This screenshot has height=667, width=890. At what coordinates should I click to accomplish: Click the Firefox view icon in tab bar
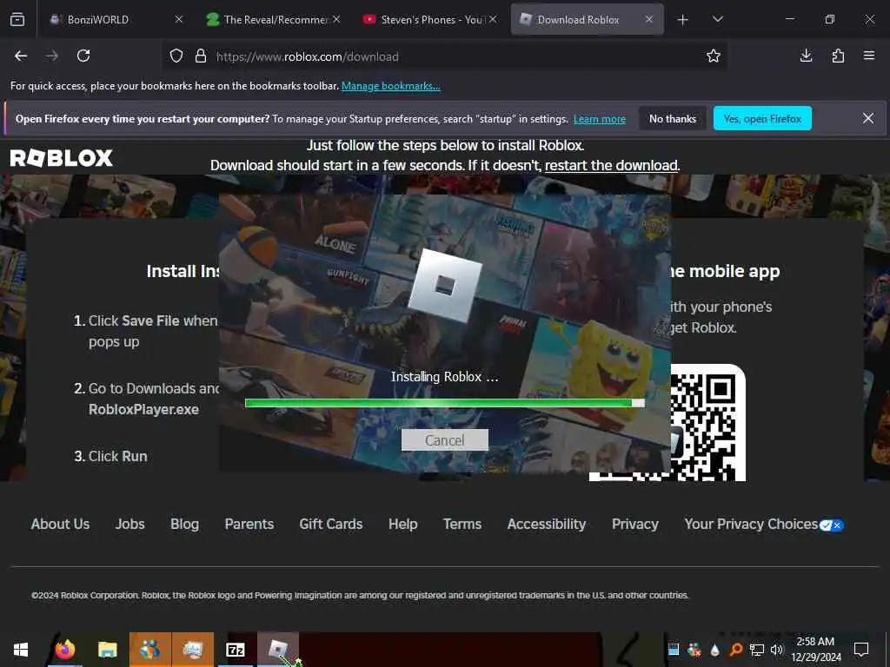[x=17, y=20]
